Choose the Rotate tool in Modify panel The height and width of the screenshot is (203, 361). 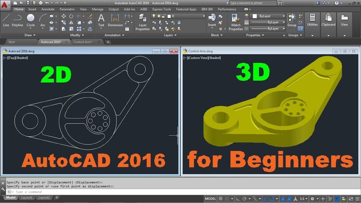coord(71,16)
